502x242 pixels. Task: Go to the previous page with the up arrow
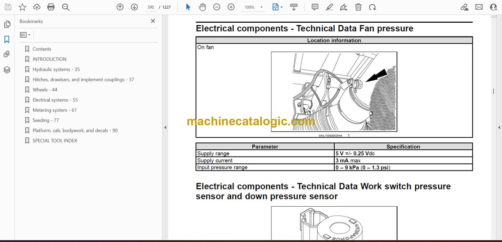[x=120, y=7]
